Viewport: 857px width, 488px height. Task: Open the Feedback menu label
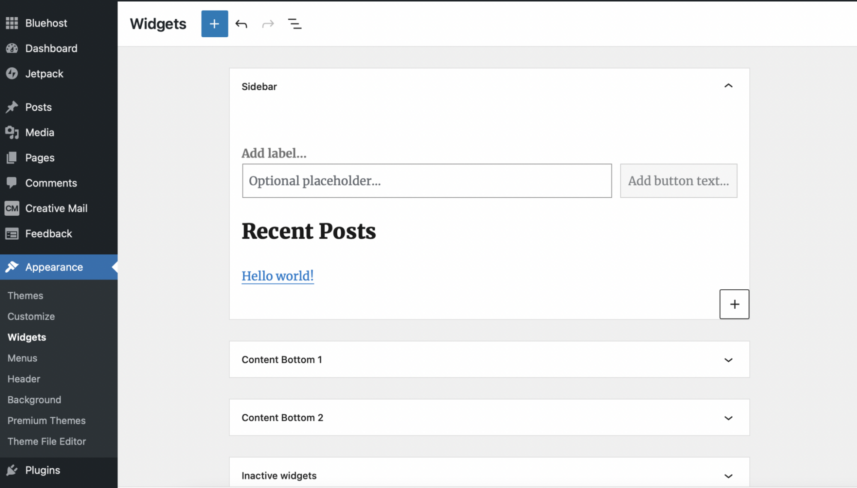pyautogui.click(x=48, y=234)
